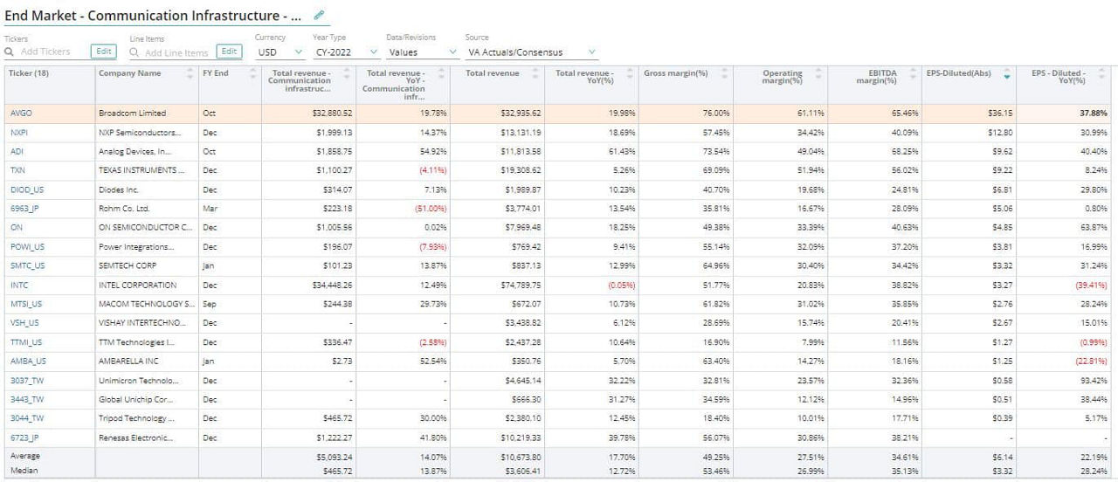1118x482 pixels.
Task: Click the search icon in the Line Items field
Action: click(x=135, y=52)
